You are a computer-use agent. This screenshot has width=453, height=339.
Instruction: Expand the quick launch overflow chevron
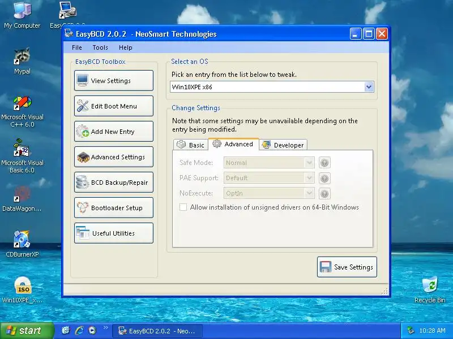click(106, 328)
